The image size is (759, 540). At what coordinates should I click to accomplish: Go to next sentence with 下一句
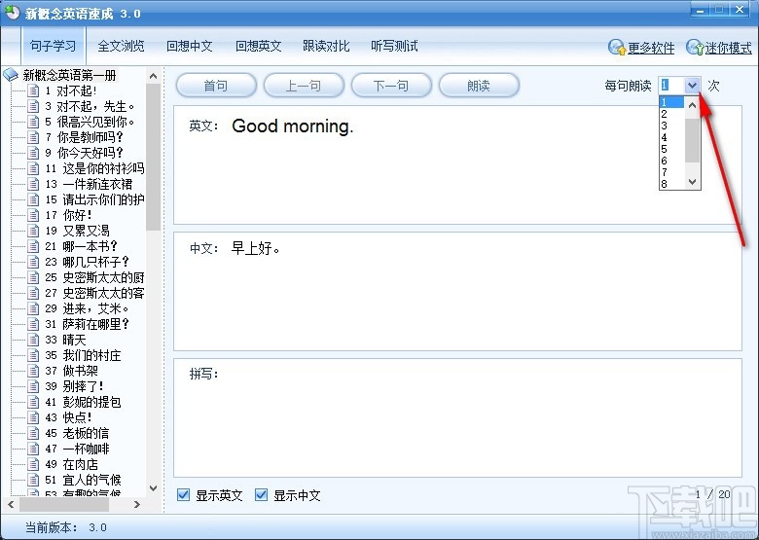pos(391,86)
